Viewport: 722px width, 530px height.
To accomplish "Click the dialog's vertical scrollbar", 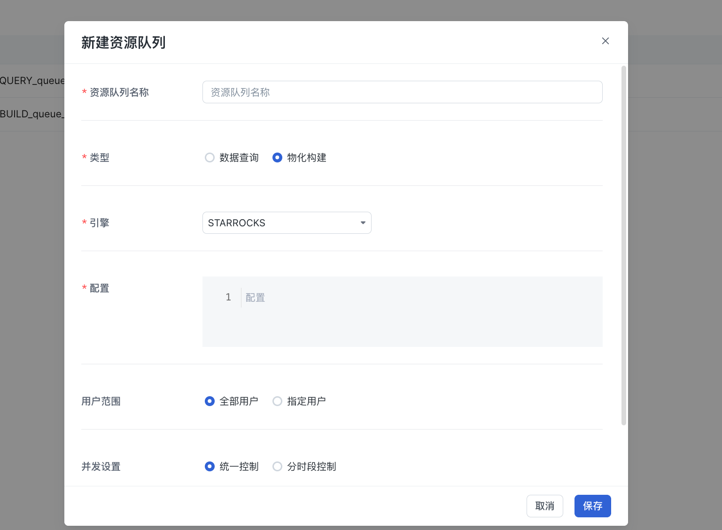I will point(624,244).
